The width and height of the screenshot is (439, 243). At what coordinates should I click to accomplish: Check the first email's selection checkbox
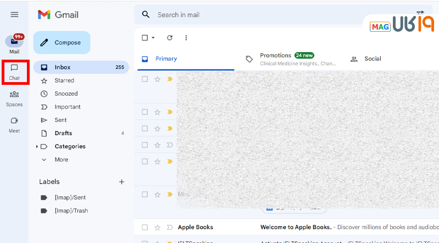pos(145,79)
